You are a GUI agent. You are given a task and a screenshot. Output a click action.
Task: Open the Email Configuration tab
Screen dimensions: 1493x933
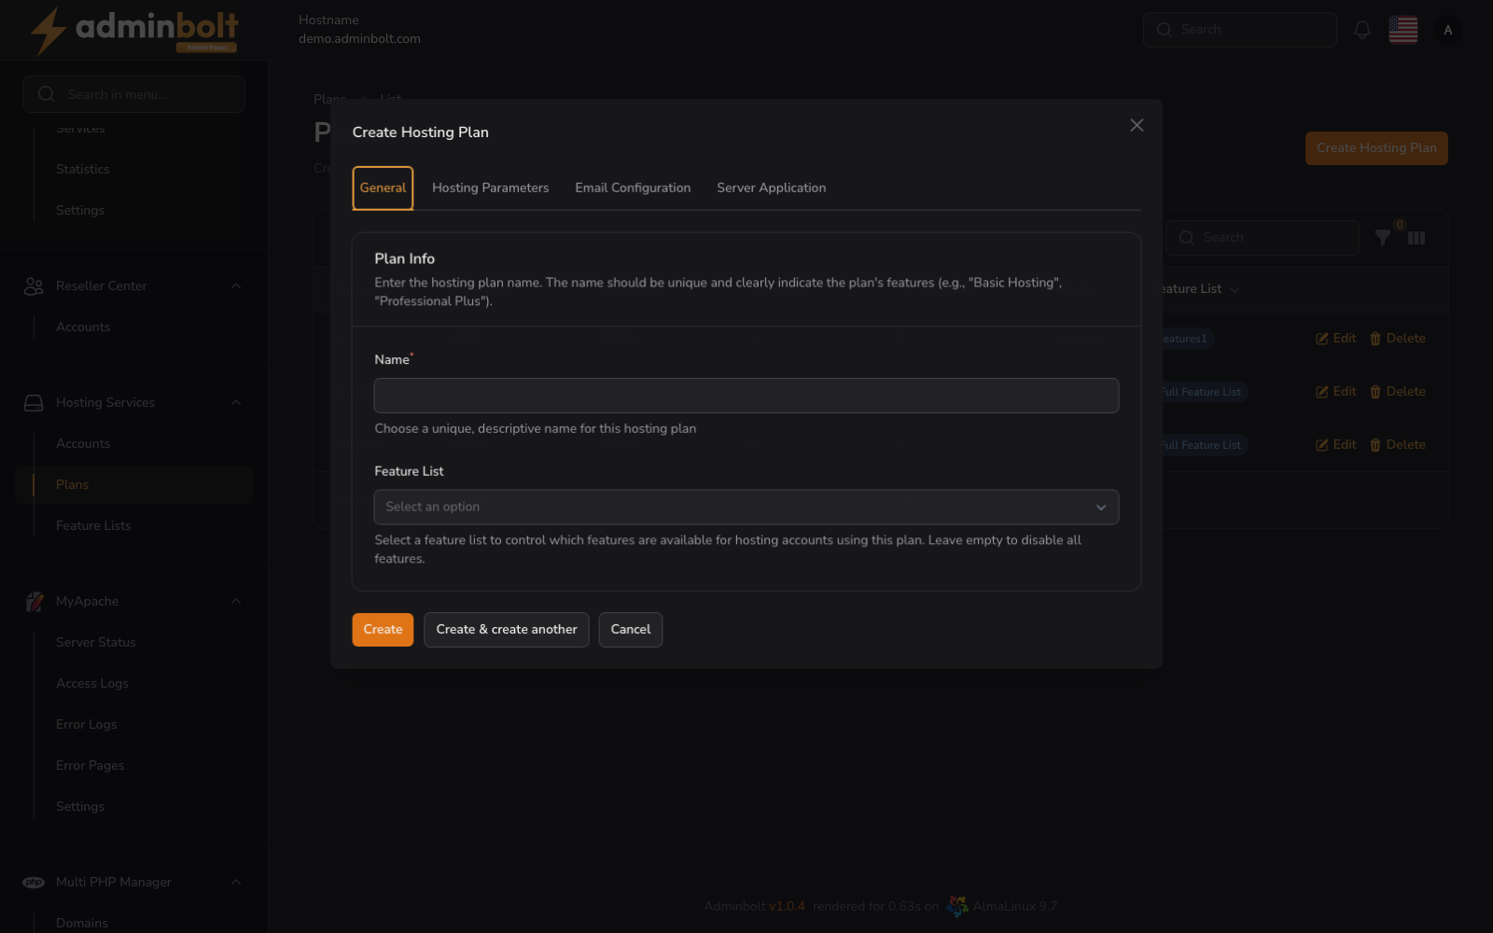633,188
